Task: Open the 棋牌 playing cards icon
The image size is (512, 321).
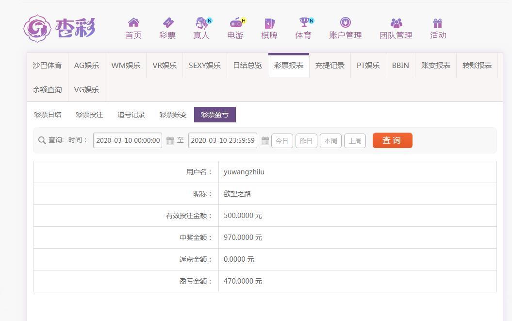Action: 270,23
